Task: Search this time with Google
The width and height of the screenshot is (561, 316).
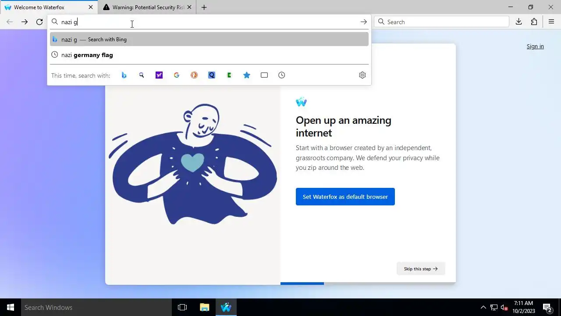Action: click(x=177, y=75)
